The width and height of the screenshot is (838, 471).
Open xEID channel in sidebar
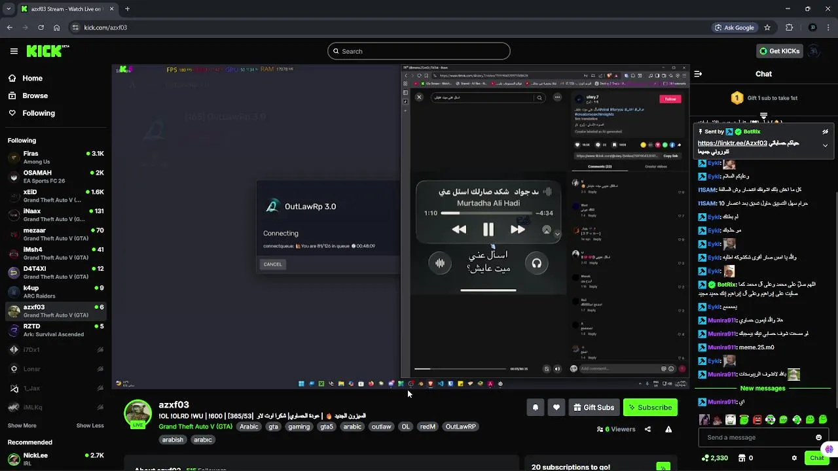56,196
